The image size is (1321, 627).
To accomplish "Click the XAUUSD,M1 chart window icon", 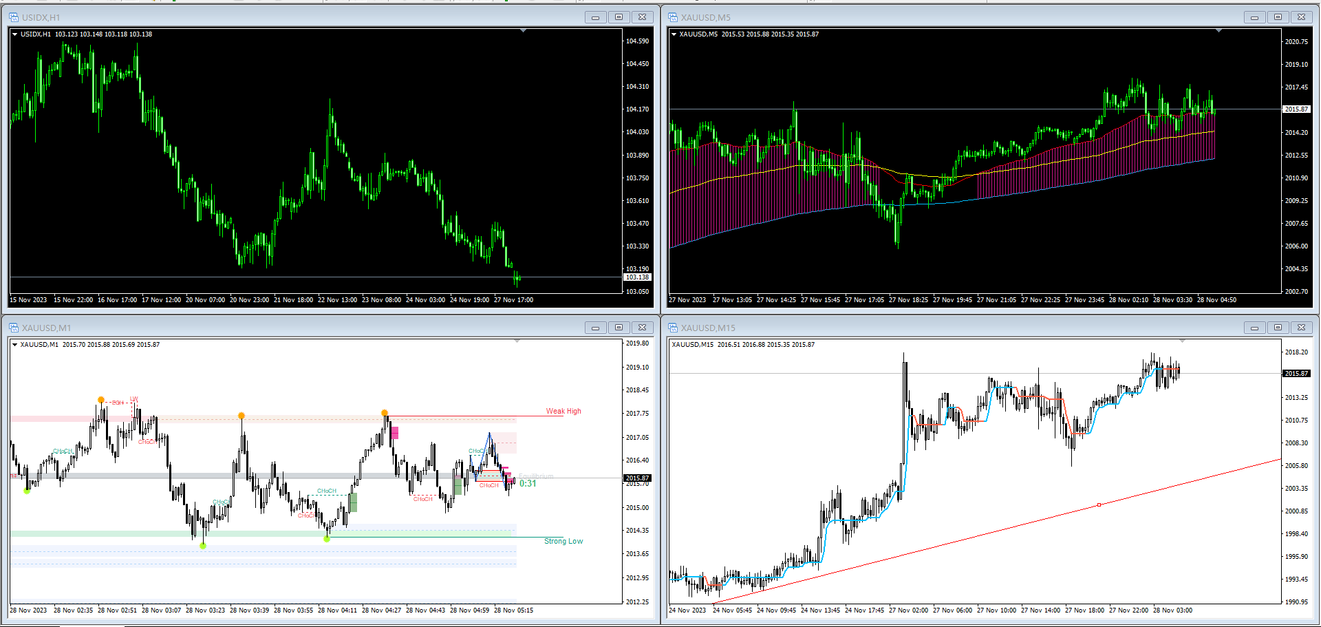I will tap(14, 328).
